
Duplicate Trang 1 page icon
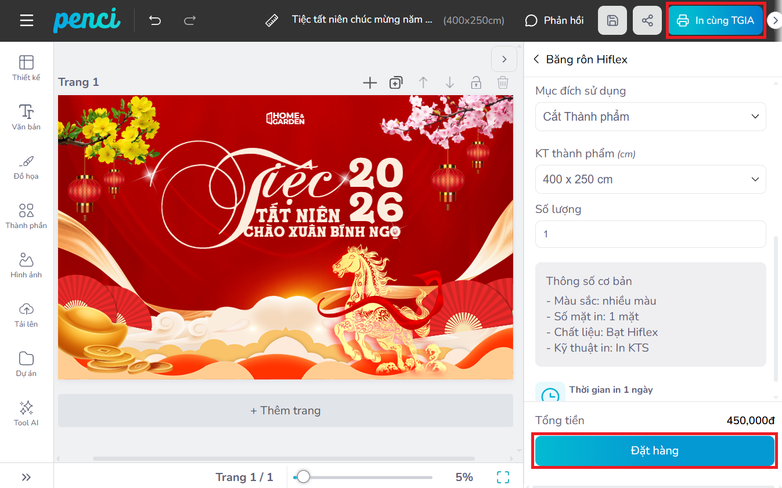click(x=396, y=83)
